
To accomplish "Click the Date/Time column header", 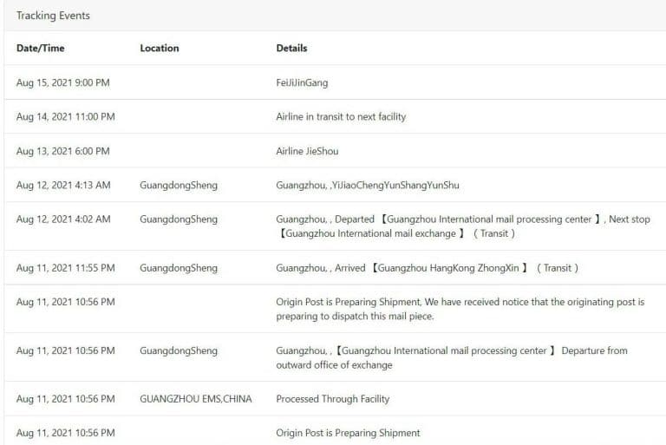I will (x=40, y=49).
